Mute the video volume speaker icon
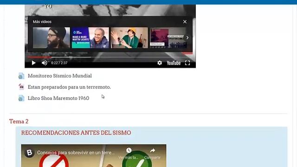Viewport: 297px width, 167px height. point(45,63)
